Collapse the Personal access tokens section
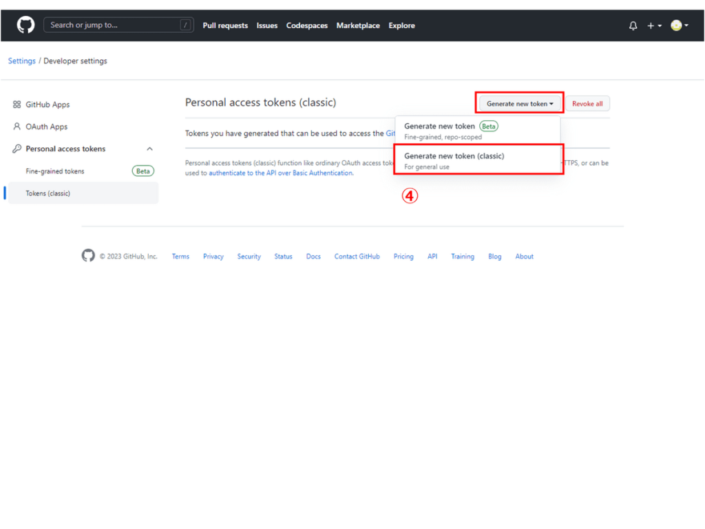Screen dimensions: 705x529 [x=149, y=149]
